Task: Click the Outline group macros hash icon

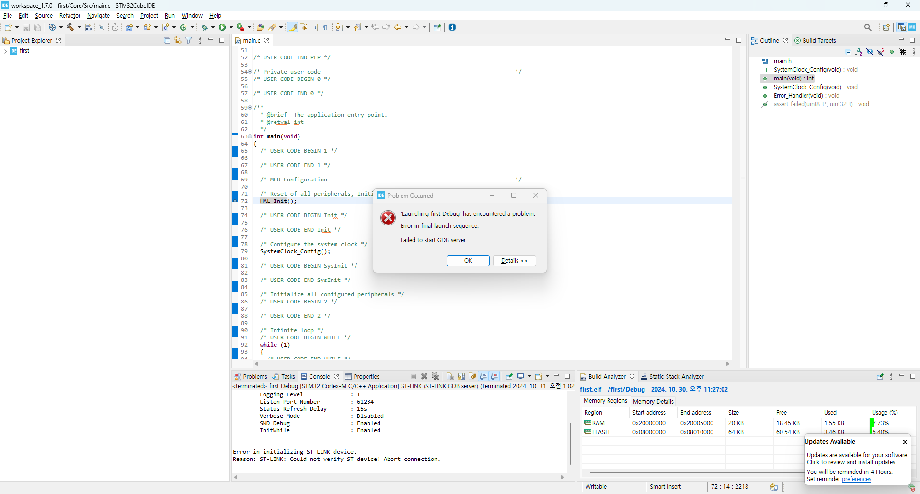Action: click(x=903, y=52)
